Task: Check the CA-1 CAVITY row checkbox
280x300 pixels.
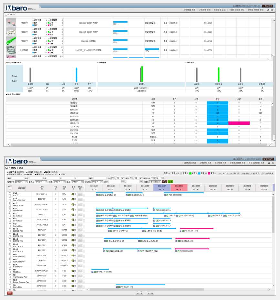Action: click(10, 195)
